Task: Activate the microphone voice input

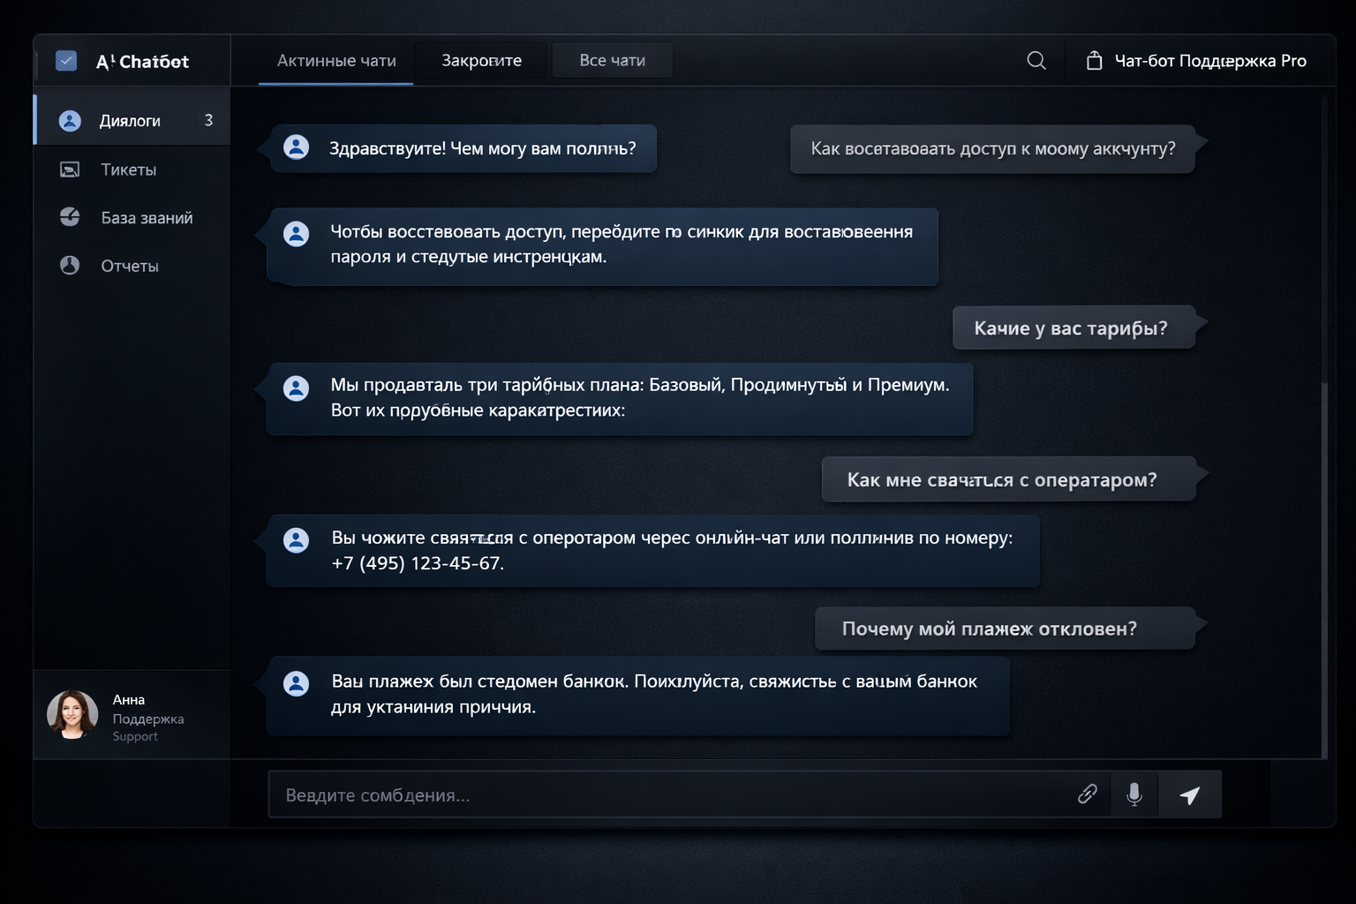Action: pyautogui.click(x=1134, y=794)
